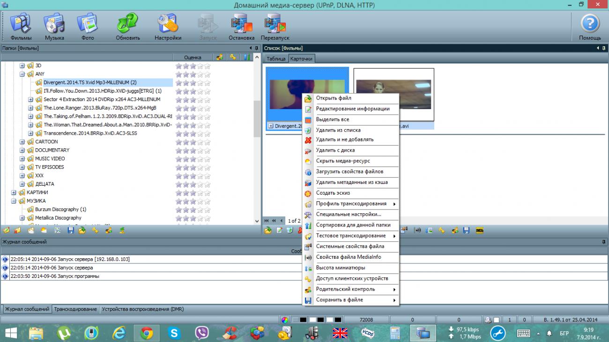Switch to the Таблица tab
The image size is (609, 342).
(x=276, y=59)
